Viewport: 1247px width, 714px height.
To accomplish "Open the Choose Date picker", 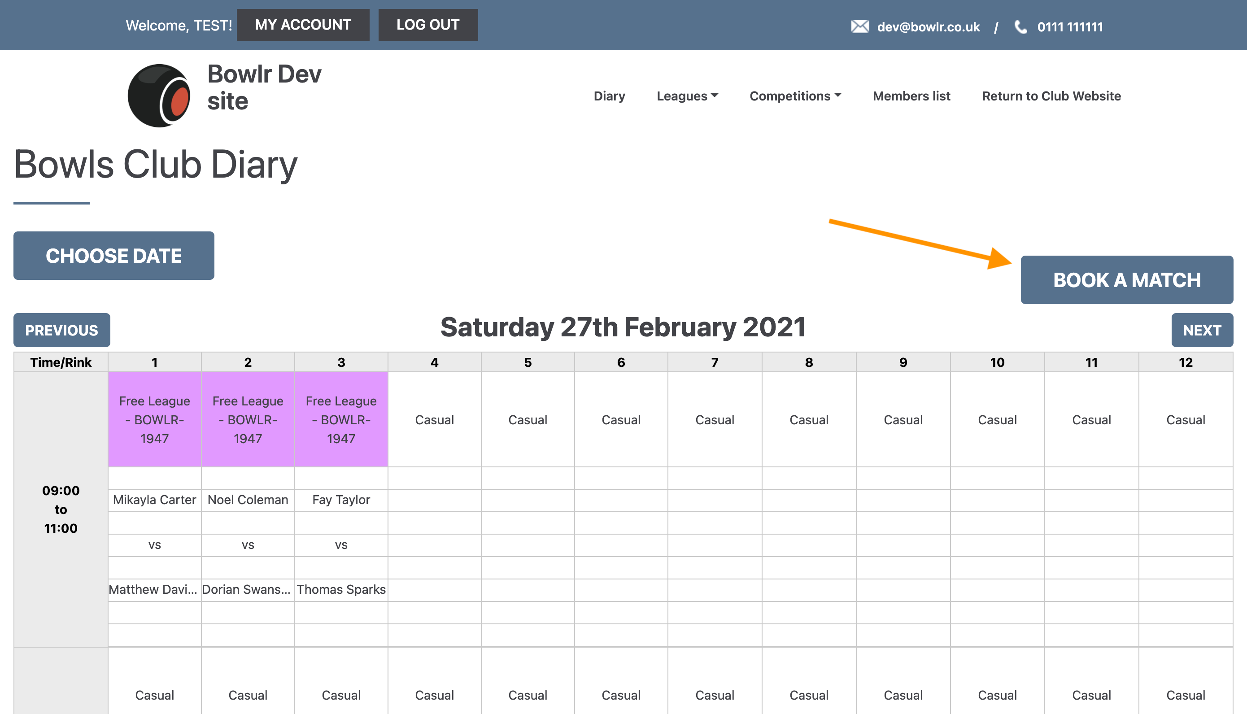I will pos(113,256).
